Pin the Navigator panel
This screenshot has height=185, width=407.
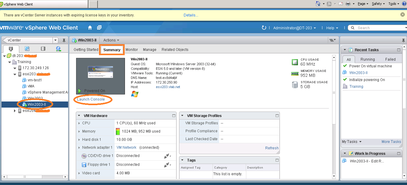pyautogui.click(x=64, y=40)
